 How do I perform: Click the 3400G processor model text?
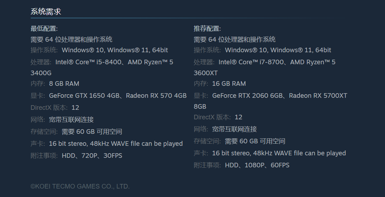pos(41,73)
